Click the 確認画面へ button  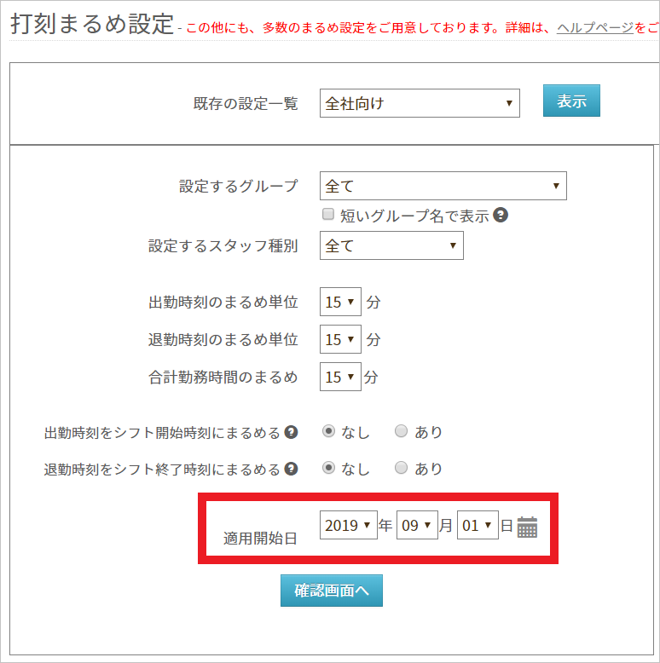point(331,591)
